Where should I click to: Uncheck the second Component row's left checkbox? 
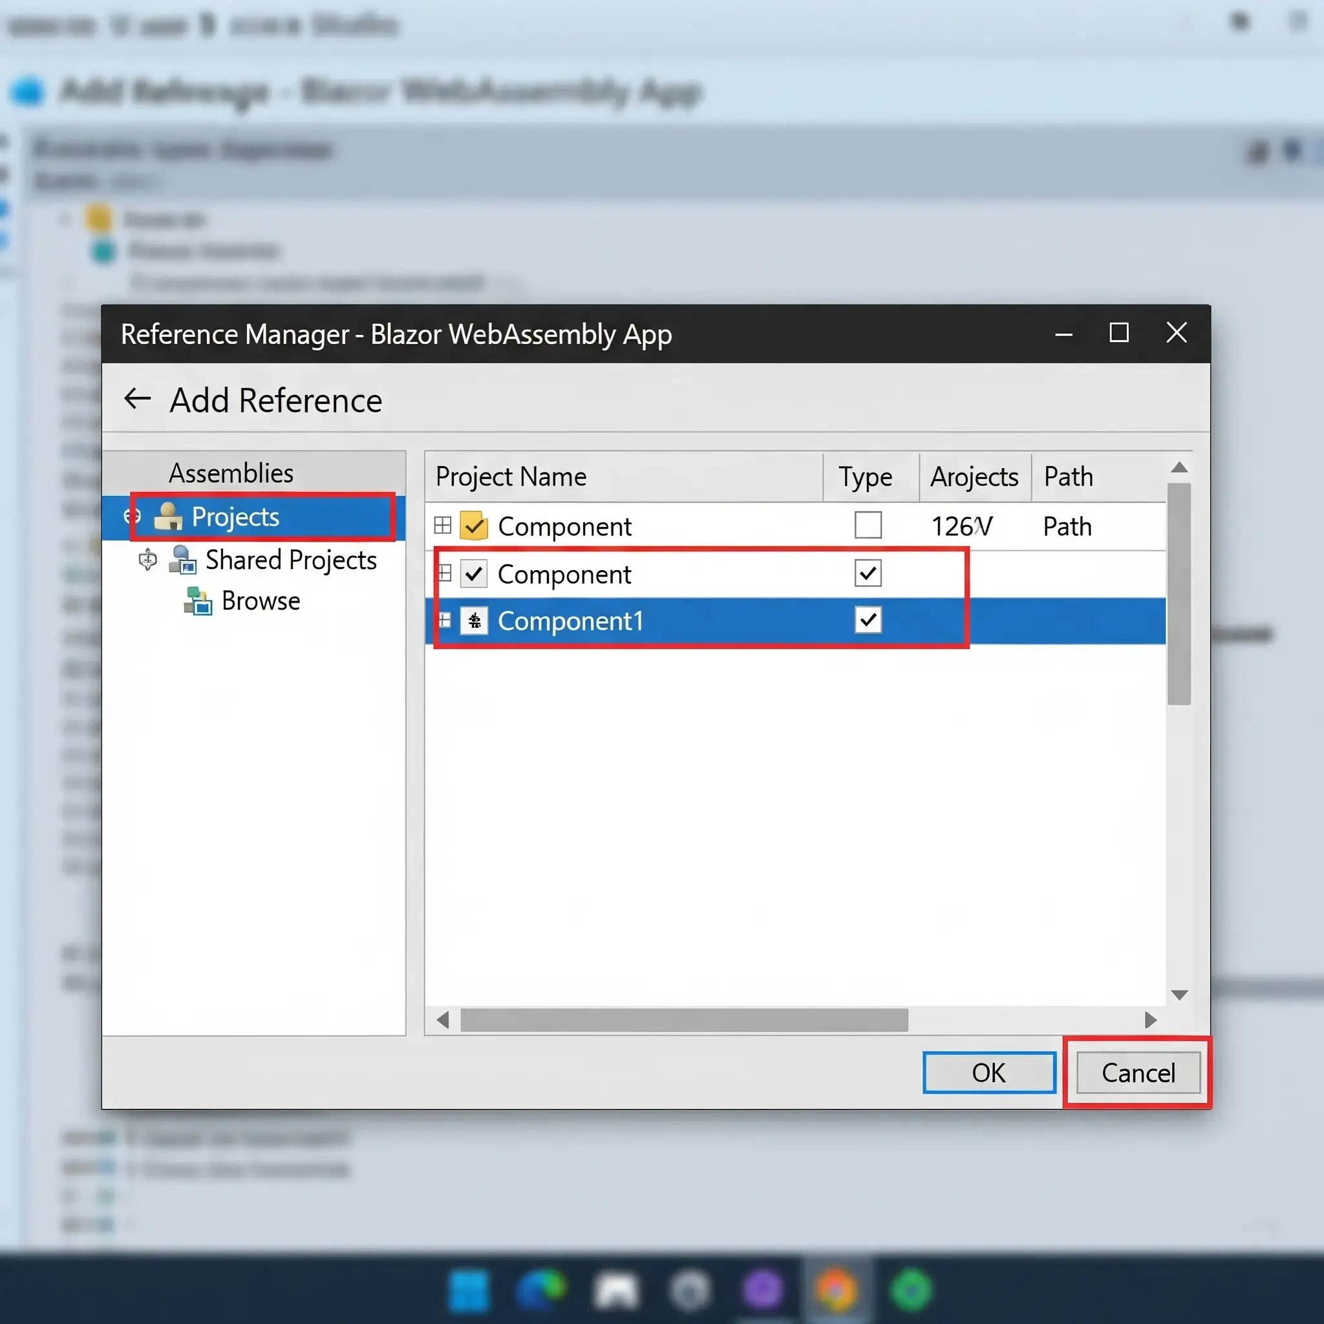click(x=473, y=573)
